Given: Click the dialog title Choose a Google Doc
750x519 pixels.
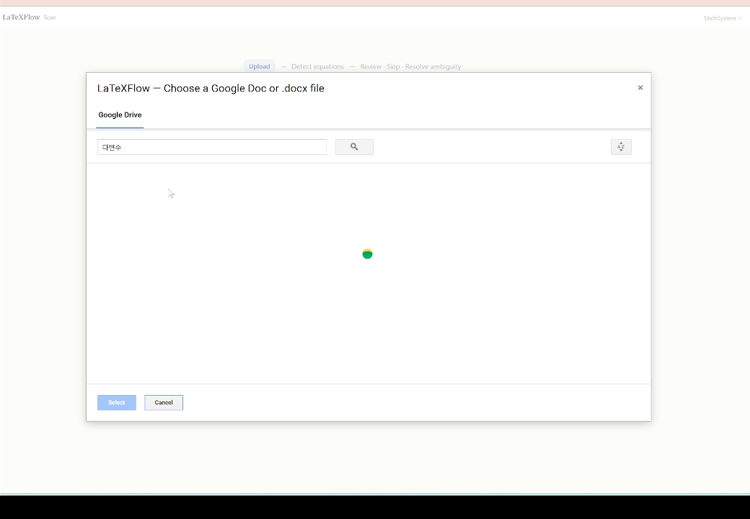Looking at the screenshot, I should coord(211,89).
